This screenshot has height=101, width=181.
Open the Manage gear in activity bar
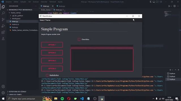tap(3, 93)
